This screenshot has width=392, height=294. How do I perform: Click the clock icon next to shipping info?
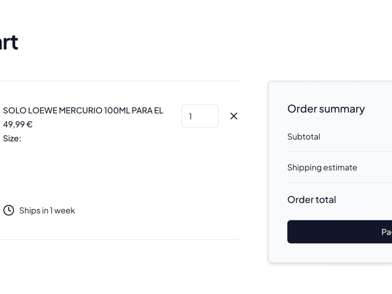click(8, 210)
